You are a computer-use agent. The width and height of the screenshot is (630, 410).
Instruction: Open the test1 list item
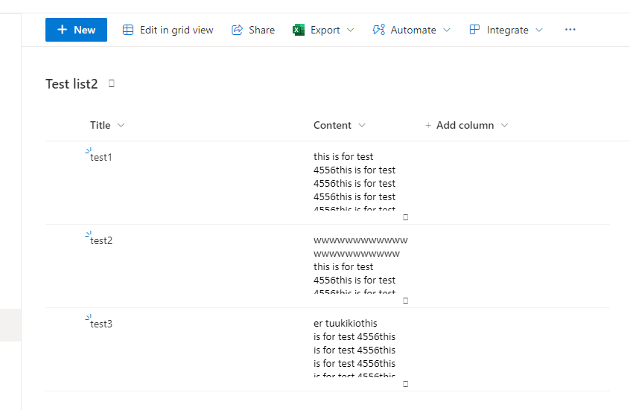pos(101,158)
